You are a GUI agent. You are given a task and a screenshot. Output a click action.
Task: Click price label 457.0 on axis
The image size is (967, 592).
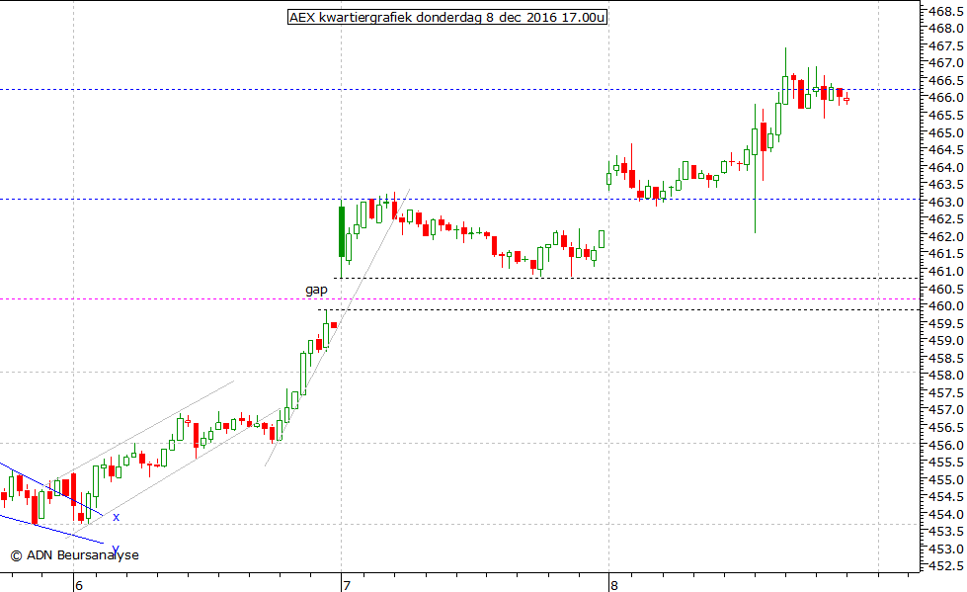click(946, 410)
